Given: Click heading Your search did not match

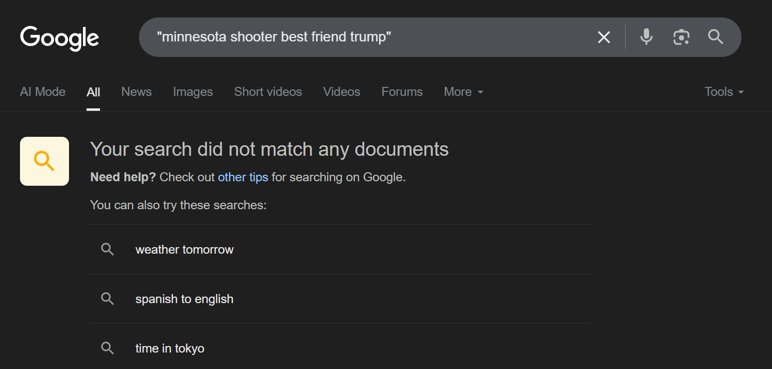Looking at the screenshot, I should (x=269, y=149).
